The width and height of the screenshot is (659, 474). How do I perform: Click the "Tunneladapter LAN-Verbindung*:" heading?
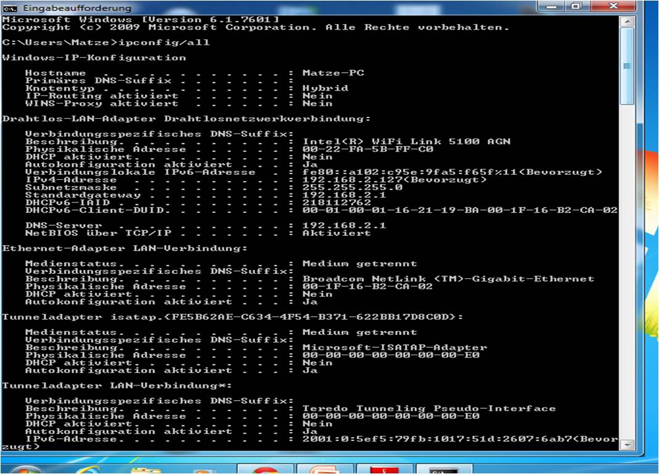click(117, 386)
